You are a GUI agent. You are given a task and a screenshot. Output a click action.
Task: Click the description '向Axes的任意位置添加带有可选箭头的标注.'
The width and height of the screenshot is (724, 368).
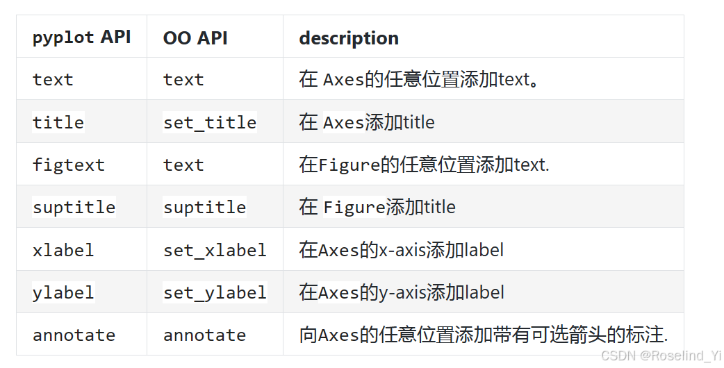(x=484, y=335)
